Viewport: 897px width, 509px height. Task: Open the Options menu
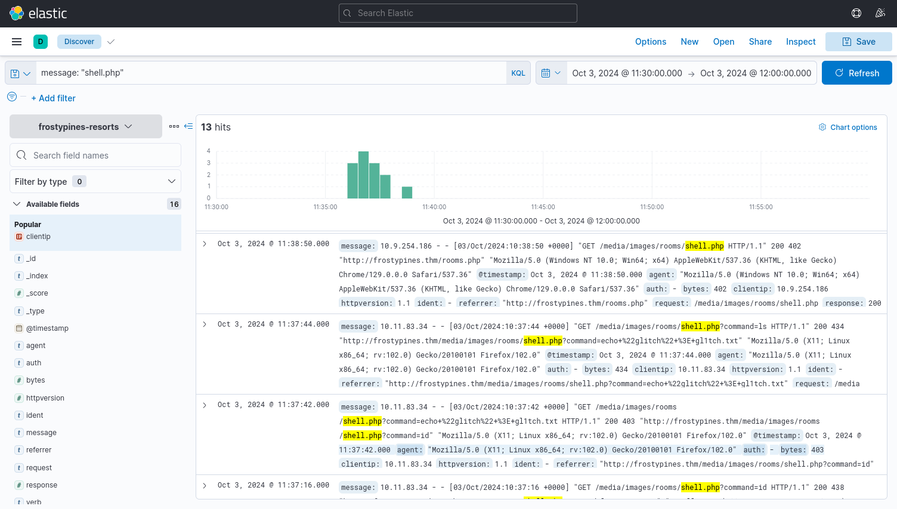651,42
